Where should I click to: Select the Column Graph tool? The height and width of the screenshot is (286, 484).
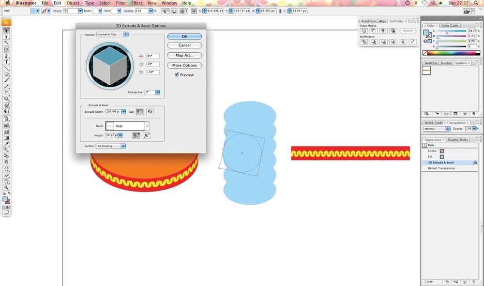[x=6, y=125]
